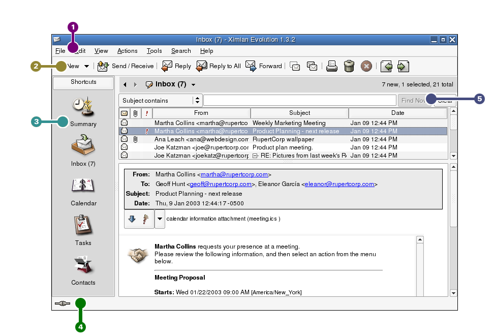
Task: Click the Forward message icon
Action: [x=251, y=66]
